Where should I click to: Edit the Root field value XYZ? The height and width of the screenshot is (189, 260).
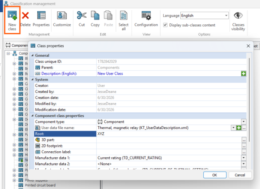click(x=171, y=134)
